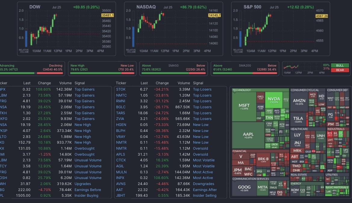Open Top Gainers signal with 108.60% change
The width and height of the screenshot is (352, 203).
coord(84,89)
